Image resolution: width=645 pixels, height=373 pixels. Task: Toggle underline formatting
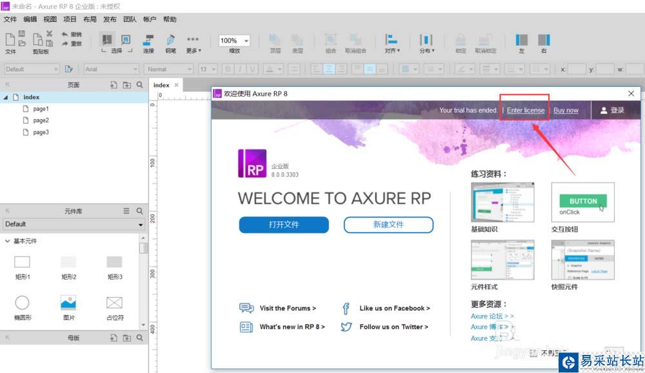253,69
